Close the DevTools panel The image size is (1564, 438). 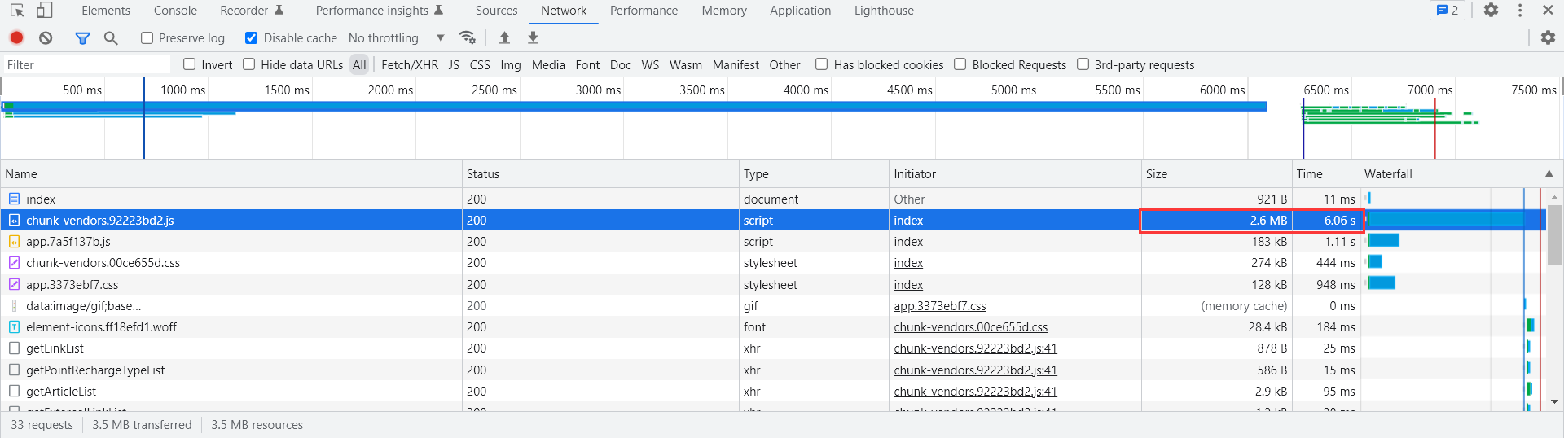pyautogui.click(x=1548, y=10)
